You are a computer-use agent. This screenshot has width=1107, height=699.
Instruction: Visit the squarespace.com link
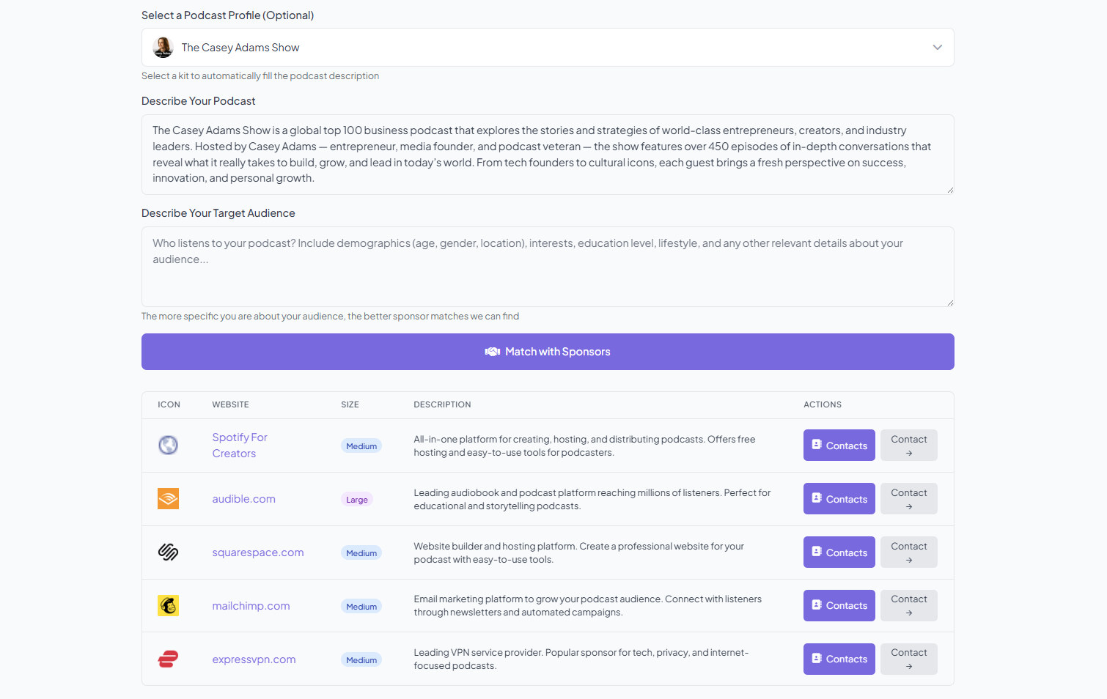[x=257, y=552]
